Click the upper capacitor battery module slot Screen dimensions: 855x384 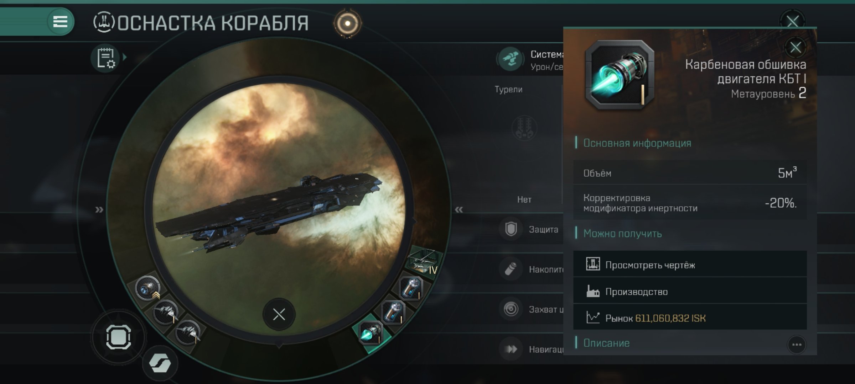pyautogui.click(x=411, y=288)
